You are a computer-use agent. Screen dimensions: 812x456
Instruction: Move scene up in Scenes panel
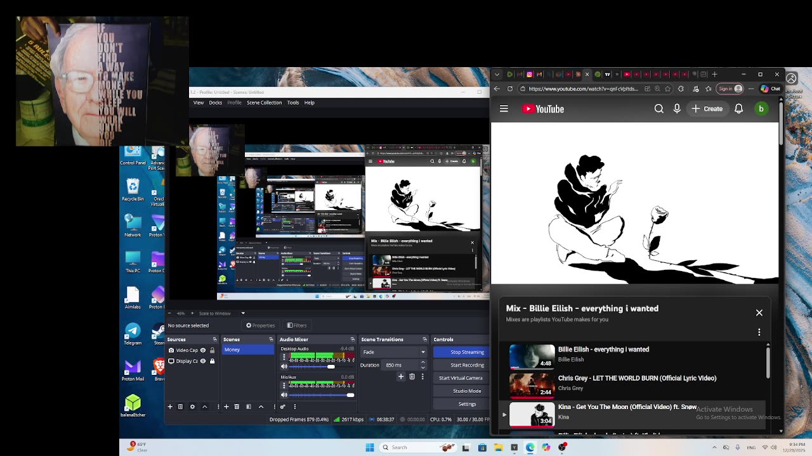click(261, 407)
